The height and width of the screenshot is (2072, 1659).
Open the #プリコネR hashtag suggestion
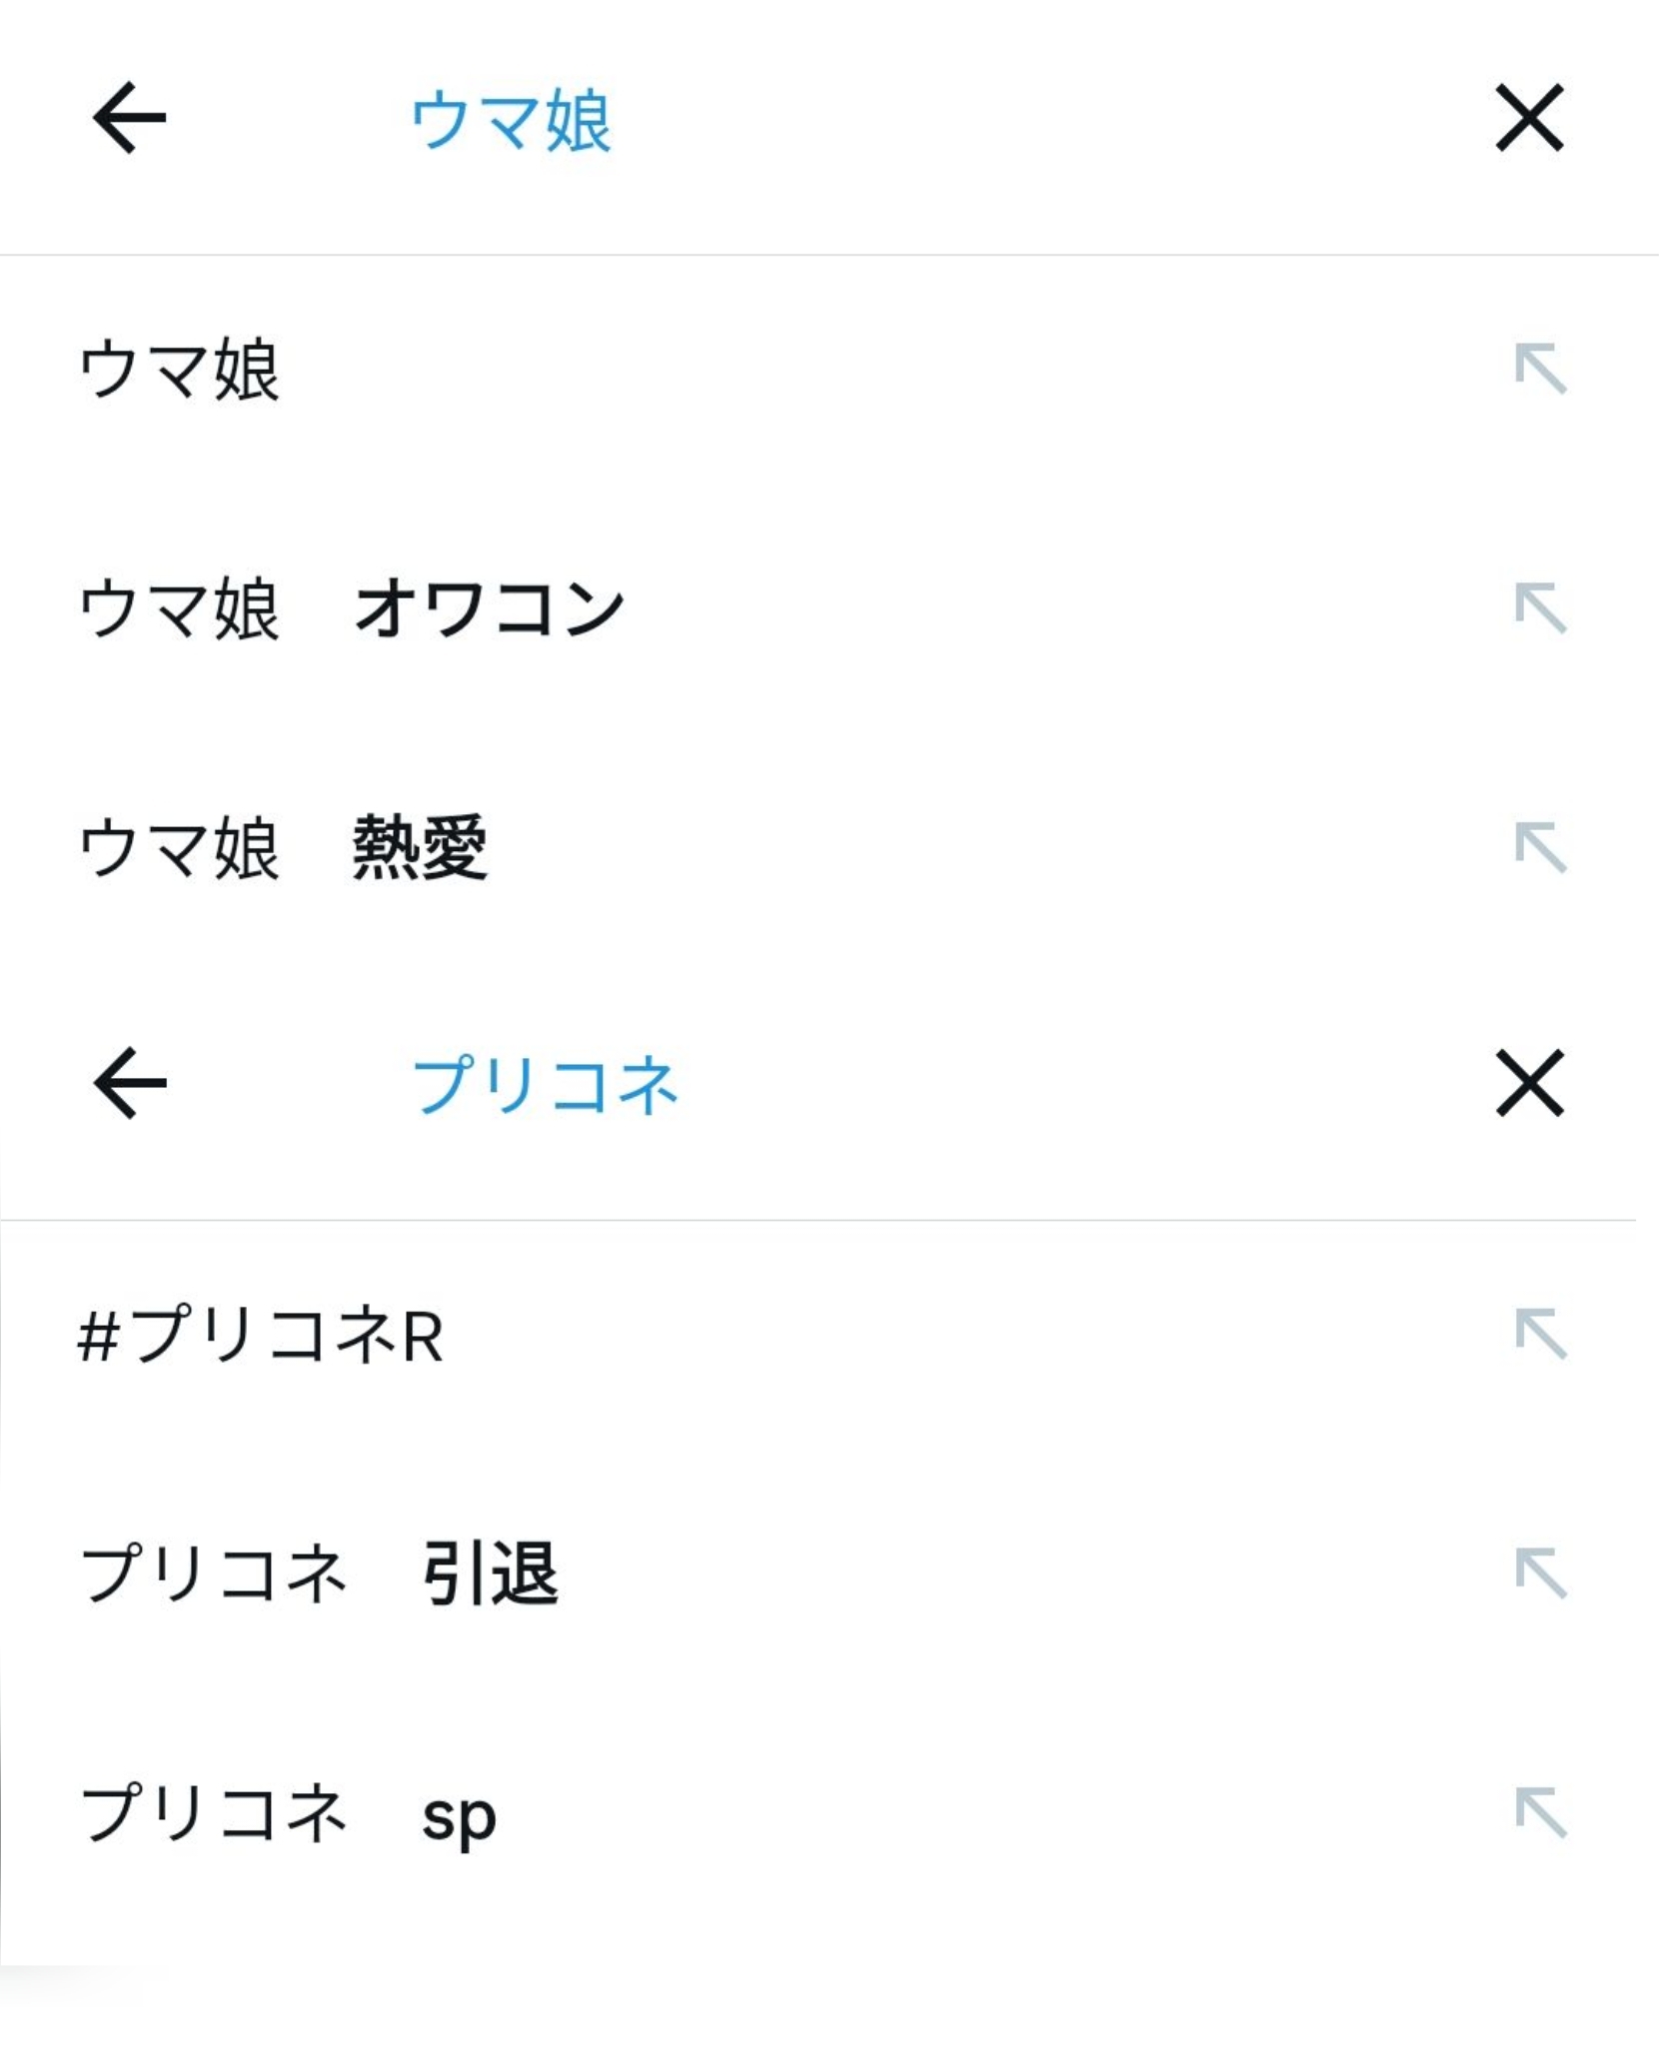pos(261,1336)
